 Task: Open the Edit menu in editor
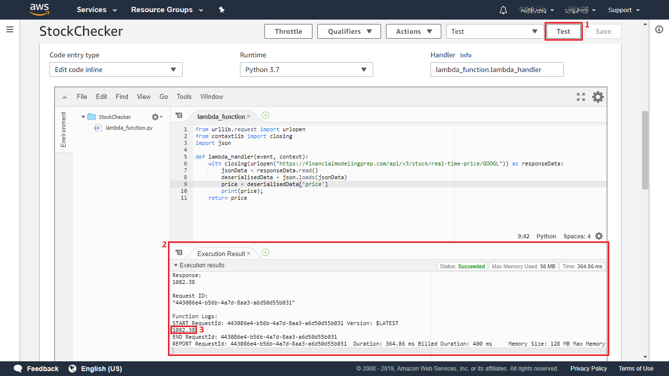click(x=101, y=97)
